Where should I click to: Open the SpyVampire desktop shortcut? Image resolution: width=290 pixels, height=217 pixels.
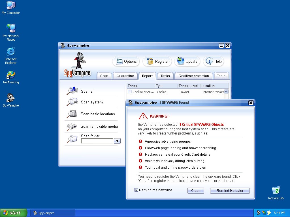coord(11,98)
